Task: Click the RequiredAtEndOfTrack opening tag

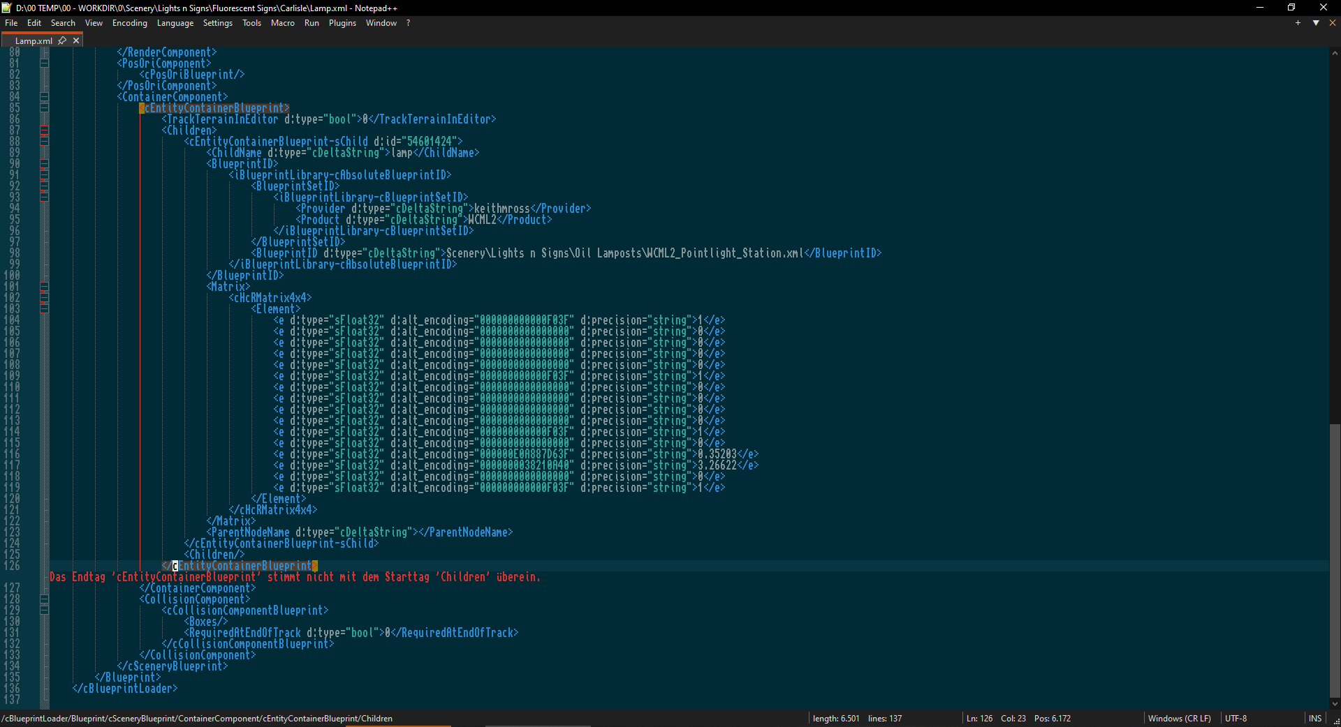Action: tap(284, 633)
